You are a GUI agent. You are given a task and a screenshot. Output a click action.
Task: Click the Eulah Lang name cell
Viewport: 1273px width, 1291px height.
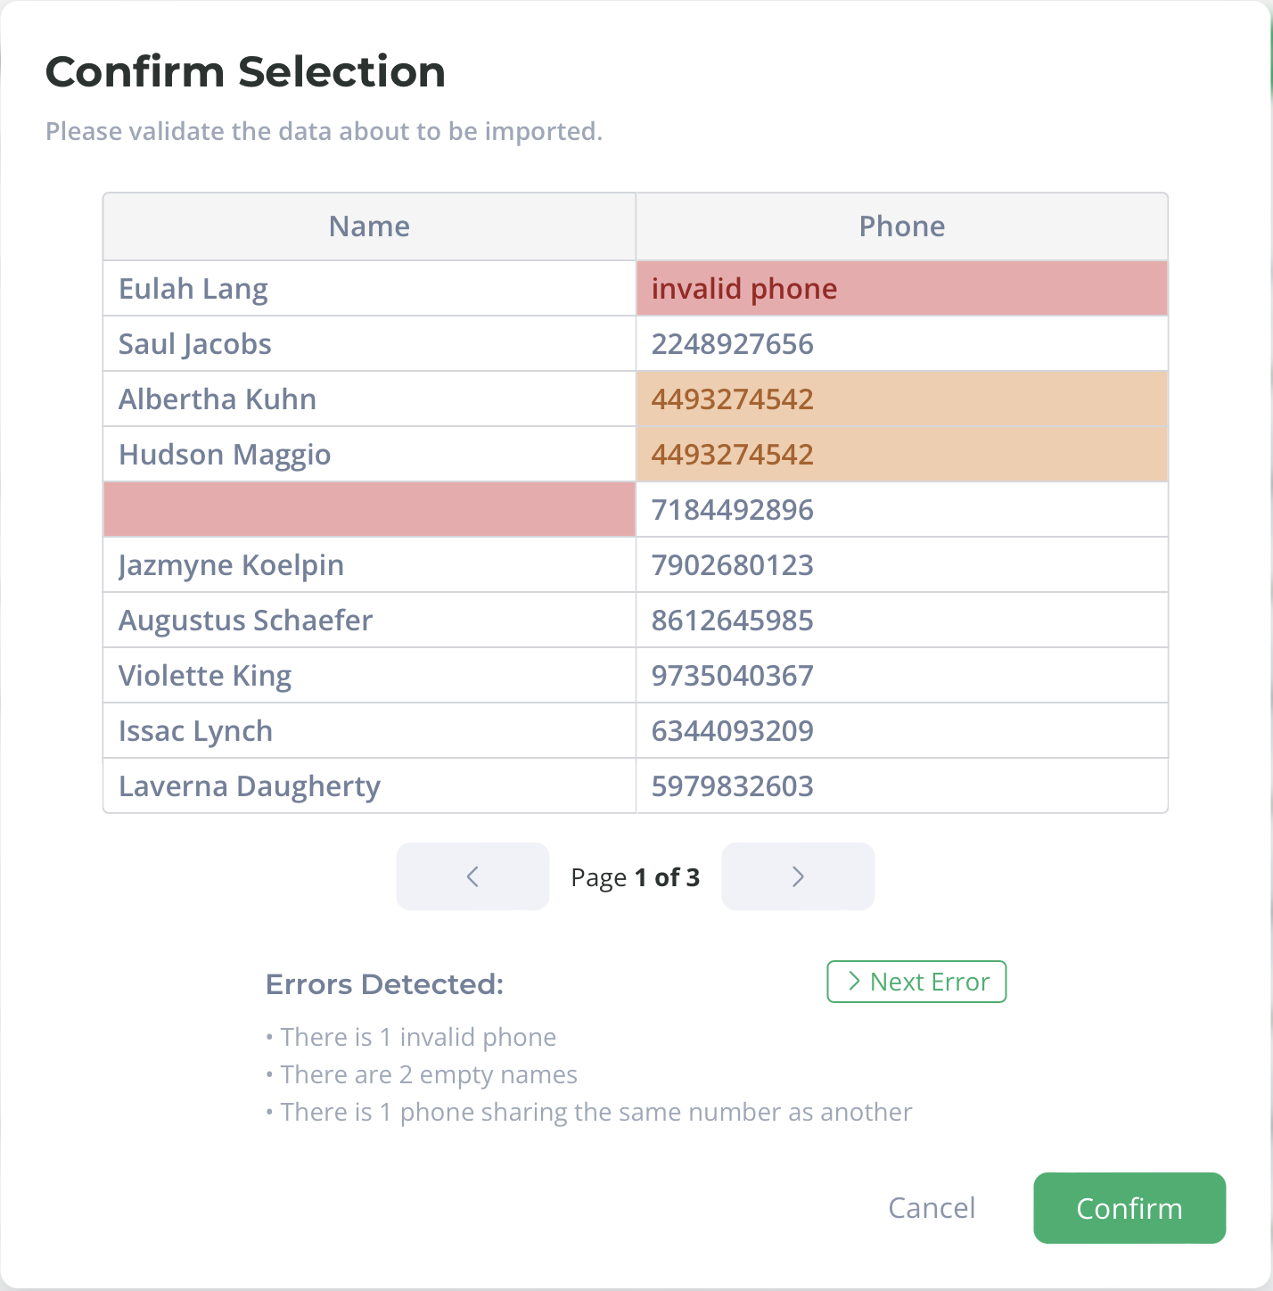point(369,289)
